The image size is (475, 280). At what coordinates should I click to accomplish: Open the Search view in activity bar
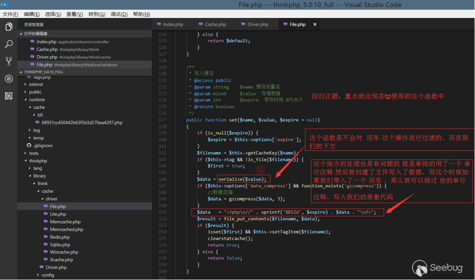click(9, 44)
